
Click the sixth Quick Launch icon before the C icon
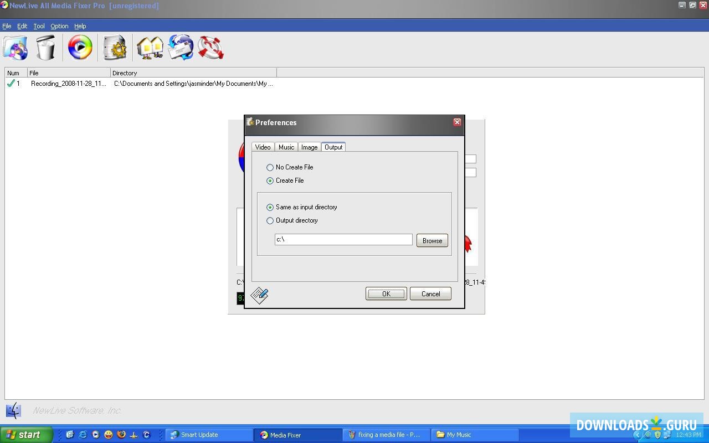133,435
